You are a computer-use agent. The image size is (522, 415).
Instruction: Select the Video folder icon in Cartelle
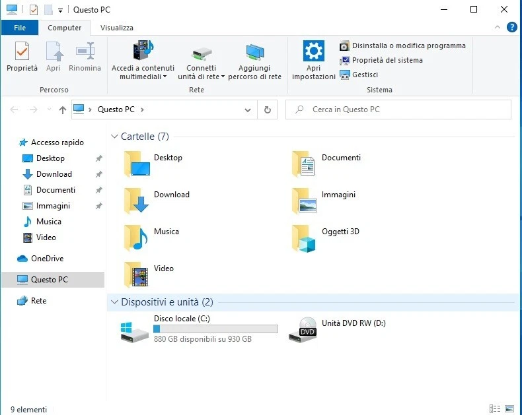(x=136, y=274)
